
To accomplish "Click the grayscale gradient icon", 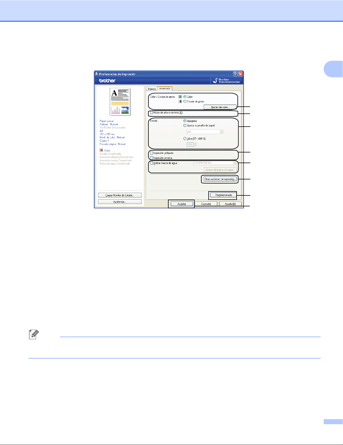I will (180, 101).
